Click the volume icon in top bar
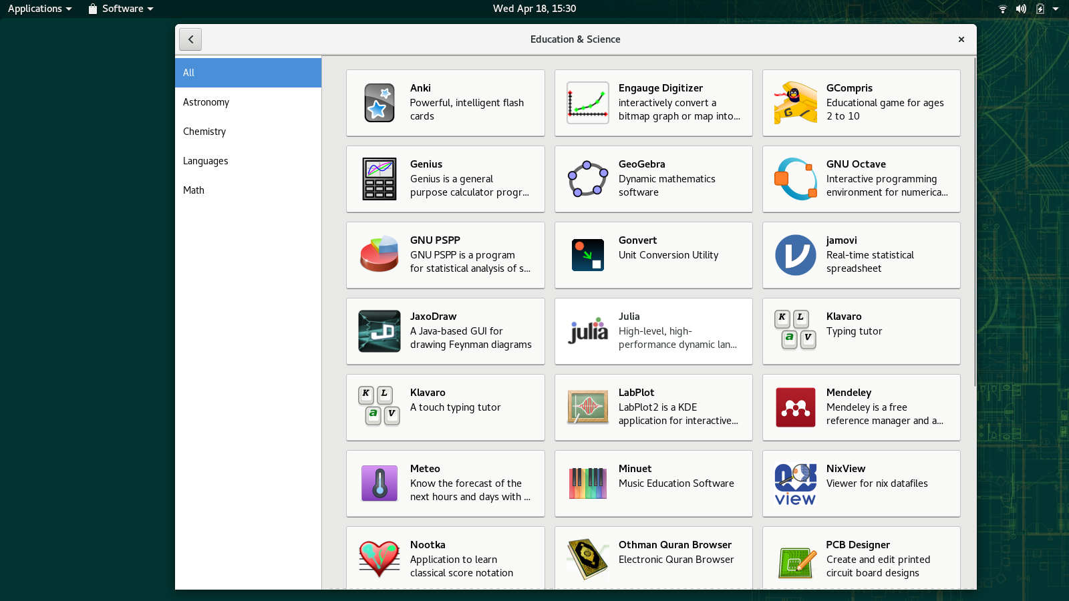Image resolution: width=1069 pixels, height=601 pixels. [1021, 9]
